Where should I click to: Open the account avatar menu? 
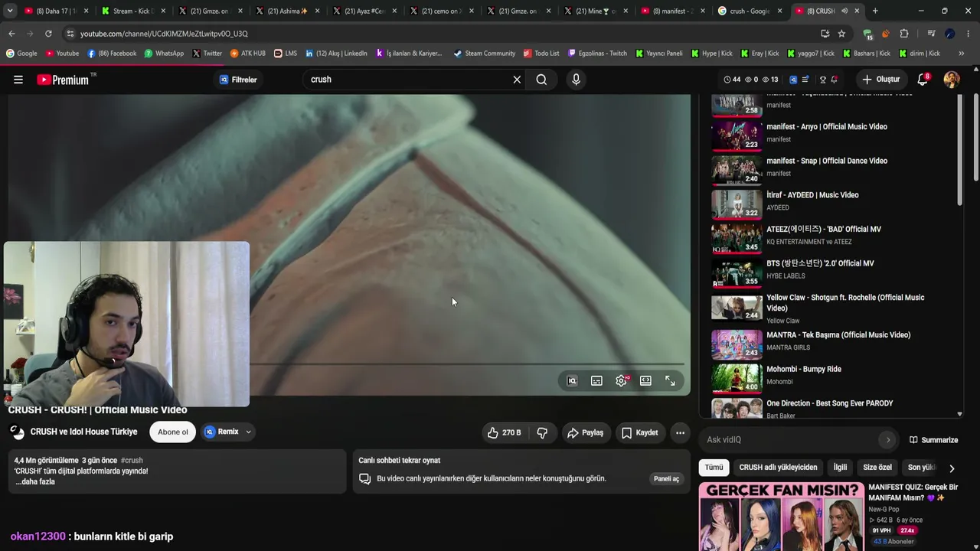coord(952,80)
